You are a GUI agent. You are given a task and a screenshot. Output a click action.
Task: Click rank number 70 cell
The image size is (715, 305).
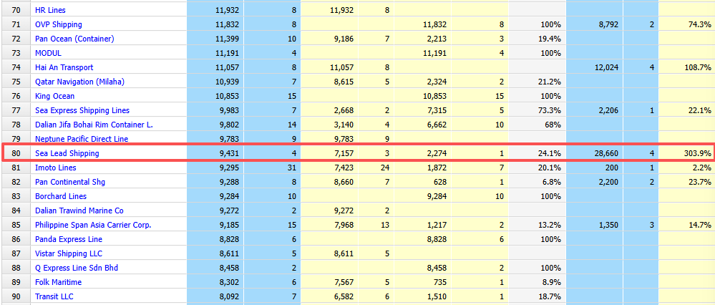(x=16, y=9)
